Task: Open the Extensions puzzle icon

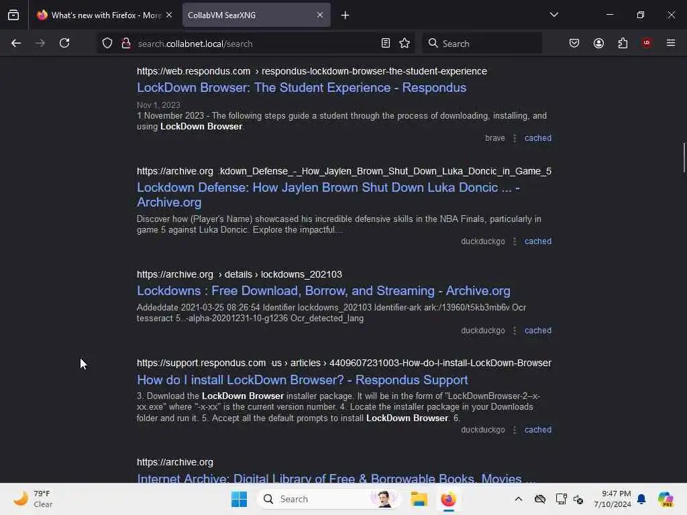Action: pos(623,43)
